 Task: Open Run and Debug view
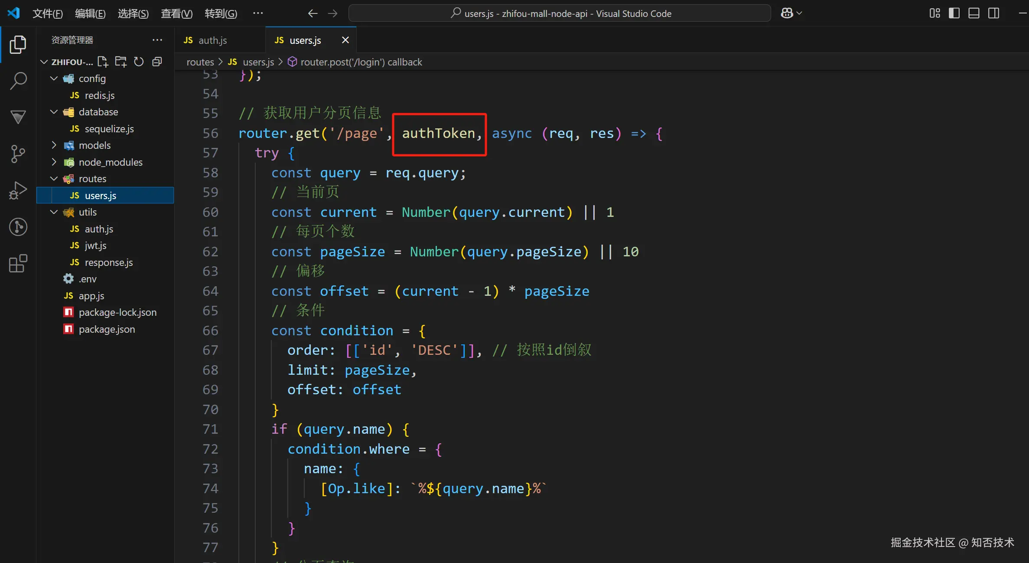[18, 190]
